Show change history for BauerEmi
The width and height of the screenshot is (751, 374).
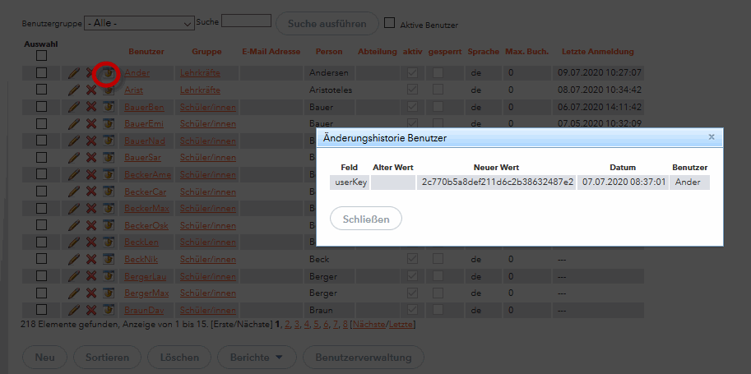pyautogui.click(x=109, y=124)
